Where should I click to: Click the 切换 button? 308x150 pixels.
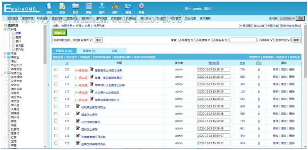[300, 19]
